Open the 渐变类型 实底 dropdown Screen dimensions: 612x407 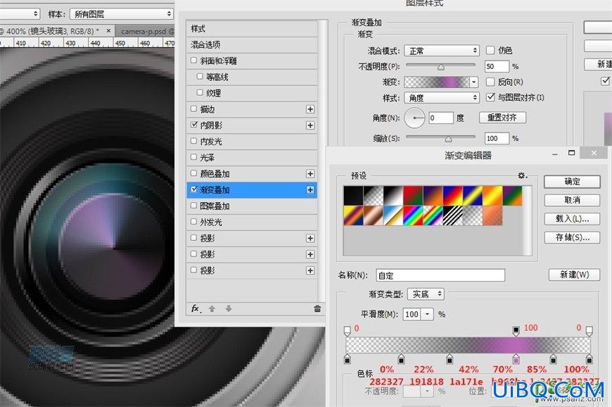pyautogui.click(x=426, y=294)
